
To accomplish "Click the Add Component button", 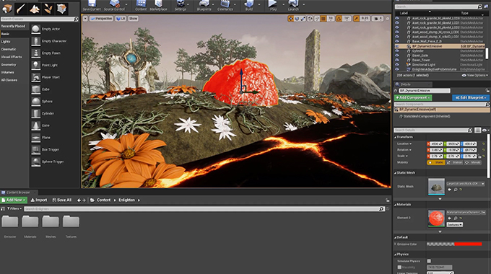I will click(x=413, y=97).
